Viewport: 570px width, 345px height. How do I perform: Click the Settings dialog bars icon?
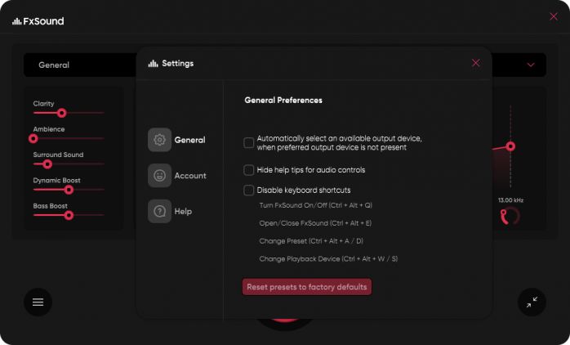click(x=153, y=64)
